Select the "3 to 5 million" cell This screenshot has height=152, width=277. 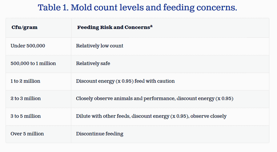point(26,116)
